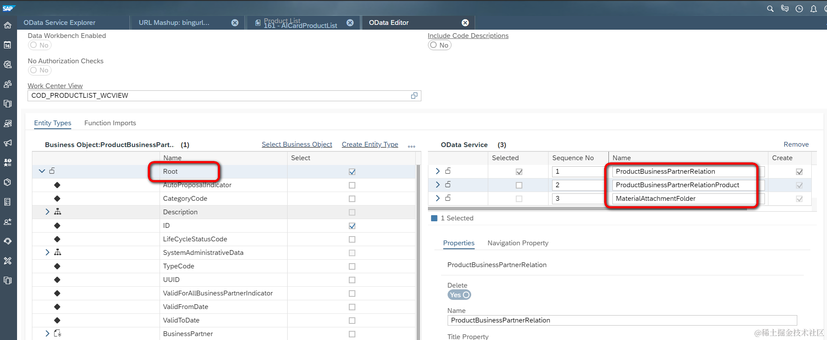This screenshot has width=827, height=340.
Task: Switch to Function Imports tab
Action: (x=110, y=123)
